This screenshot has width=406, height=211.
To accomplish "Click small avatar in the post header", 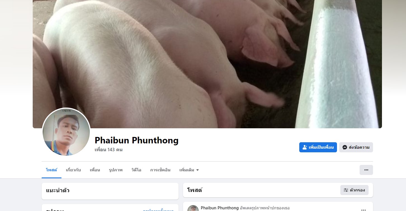I will [x=193, y=208].
